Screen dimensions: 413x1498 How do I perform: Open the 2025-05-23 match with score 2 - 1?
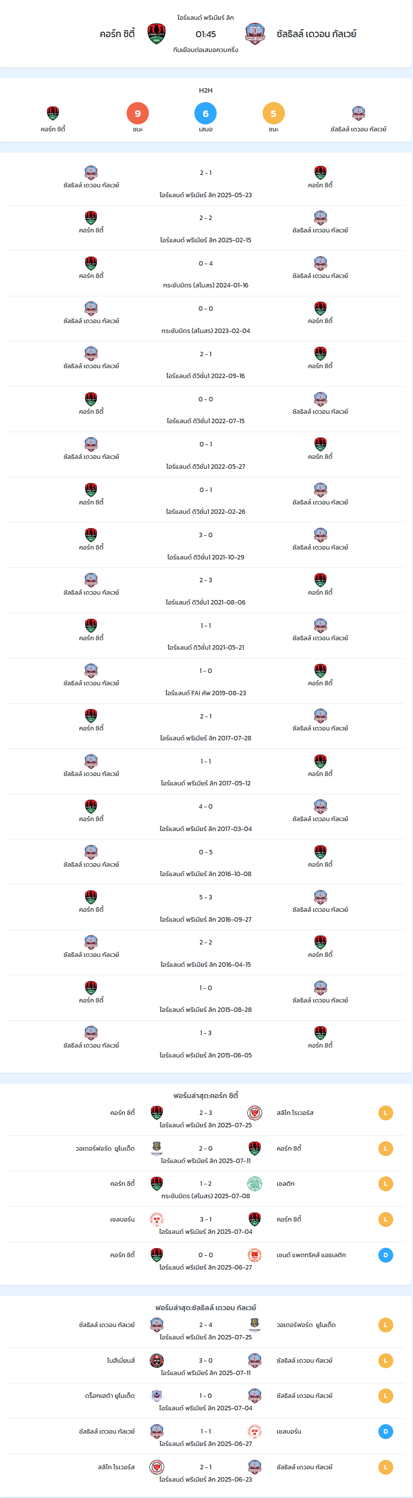206,183
